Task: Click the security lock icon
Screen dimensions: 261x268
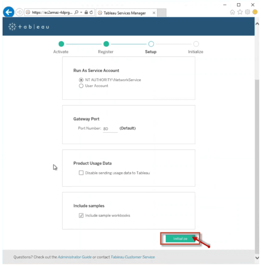Action: pyautogui.click(x=86, y=12)
